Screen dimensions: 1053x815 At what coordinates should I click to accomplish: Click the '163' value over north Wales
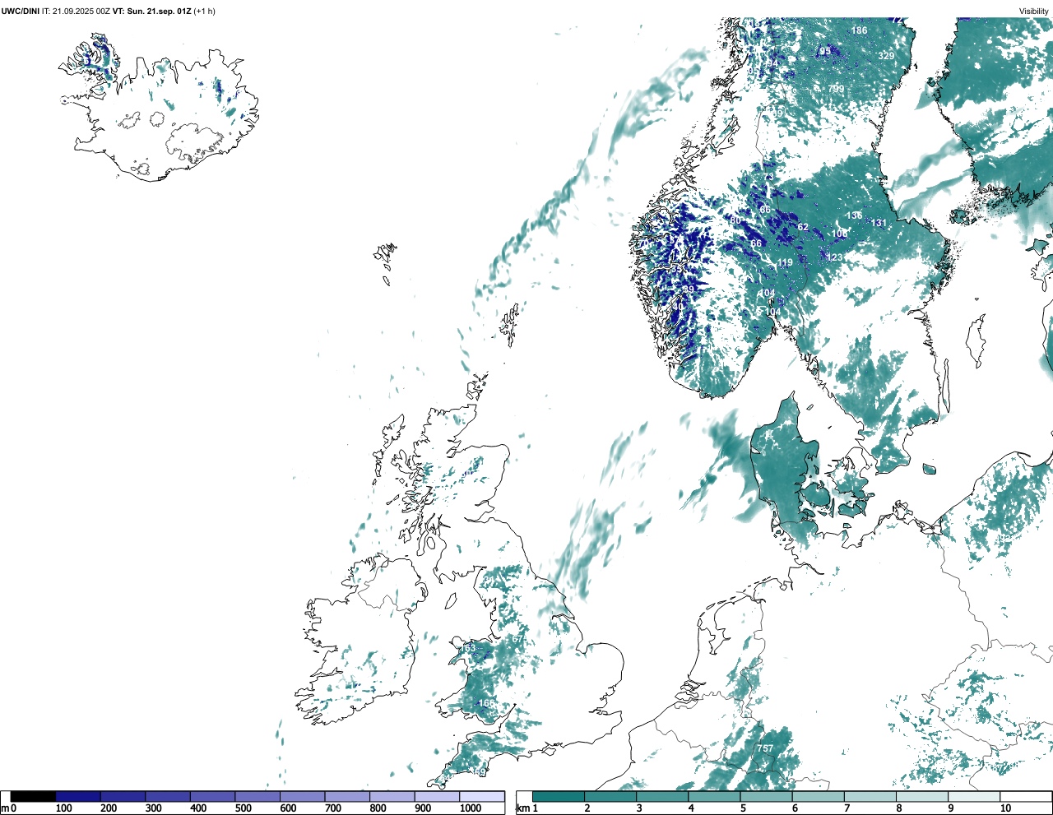(x=467, y=648)
